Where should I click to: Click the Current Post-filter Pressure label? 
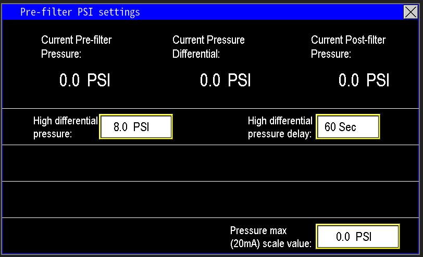[x=348, y=47]
